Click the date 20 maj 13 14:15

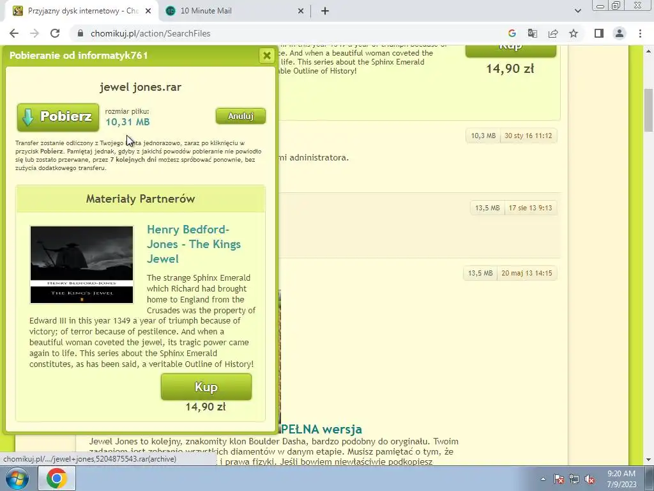(527, 273)
